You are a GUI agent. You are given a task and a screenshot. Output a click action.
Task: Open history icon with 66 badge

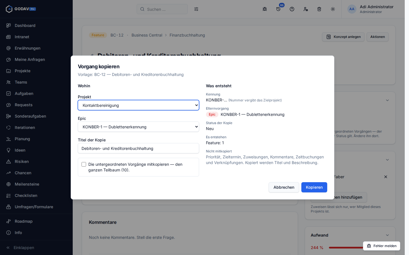(278, 9)
